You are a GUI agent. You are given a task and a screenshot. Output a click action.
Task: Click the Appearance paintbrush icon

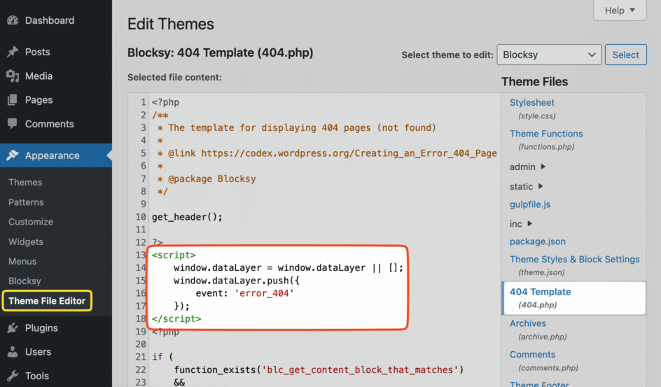click(13, 155)
